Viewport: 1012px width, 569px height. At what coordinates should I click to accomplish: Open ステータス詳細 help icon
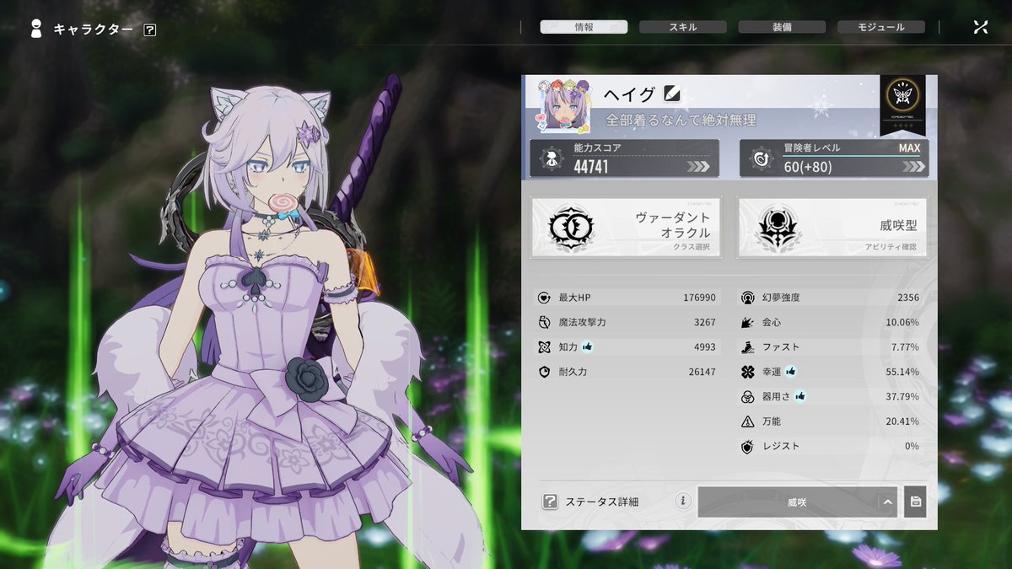[x=550, y=502]
